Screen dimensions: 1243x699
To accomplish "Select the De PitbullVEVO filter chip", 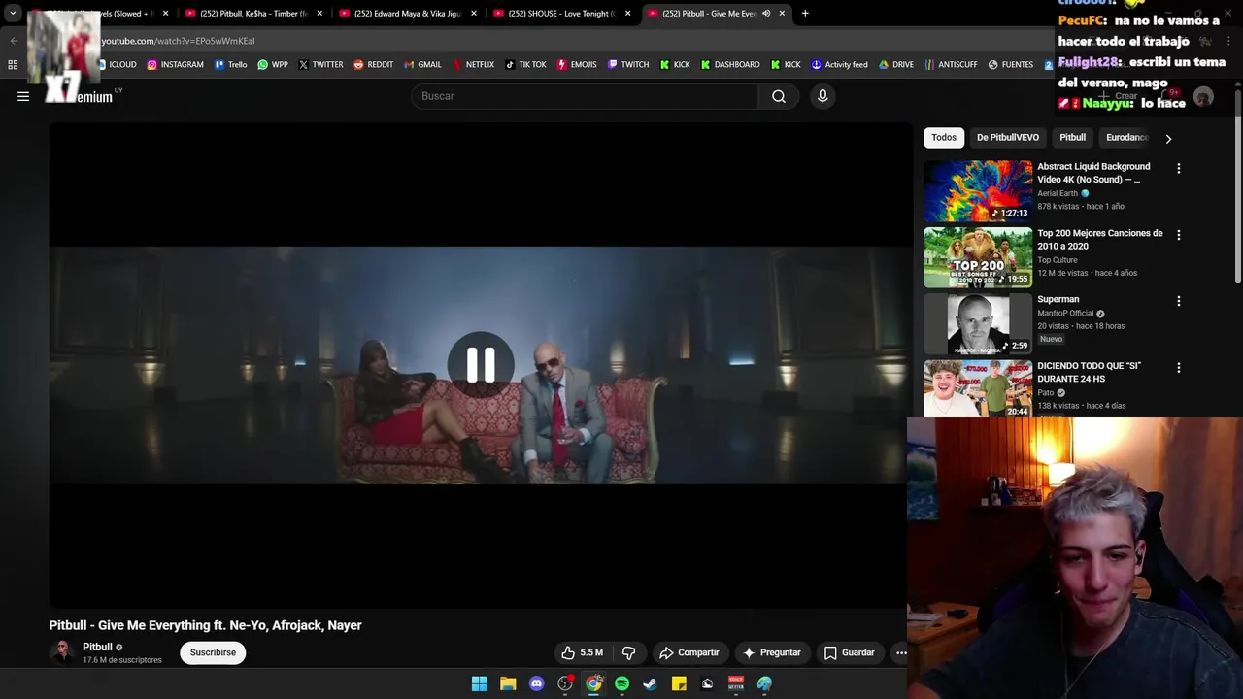I will (1007, 138).
